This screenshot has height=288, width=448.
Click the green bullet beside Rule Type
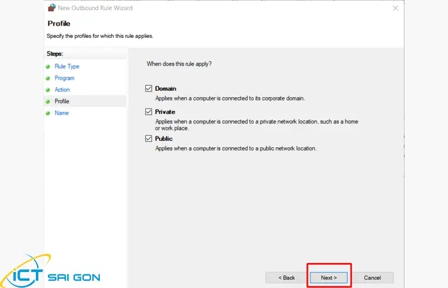(47, 67)
